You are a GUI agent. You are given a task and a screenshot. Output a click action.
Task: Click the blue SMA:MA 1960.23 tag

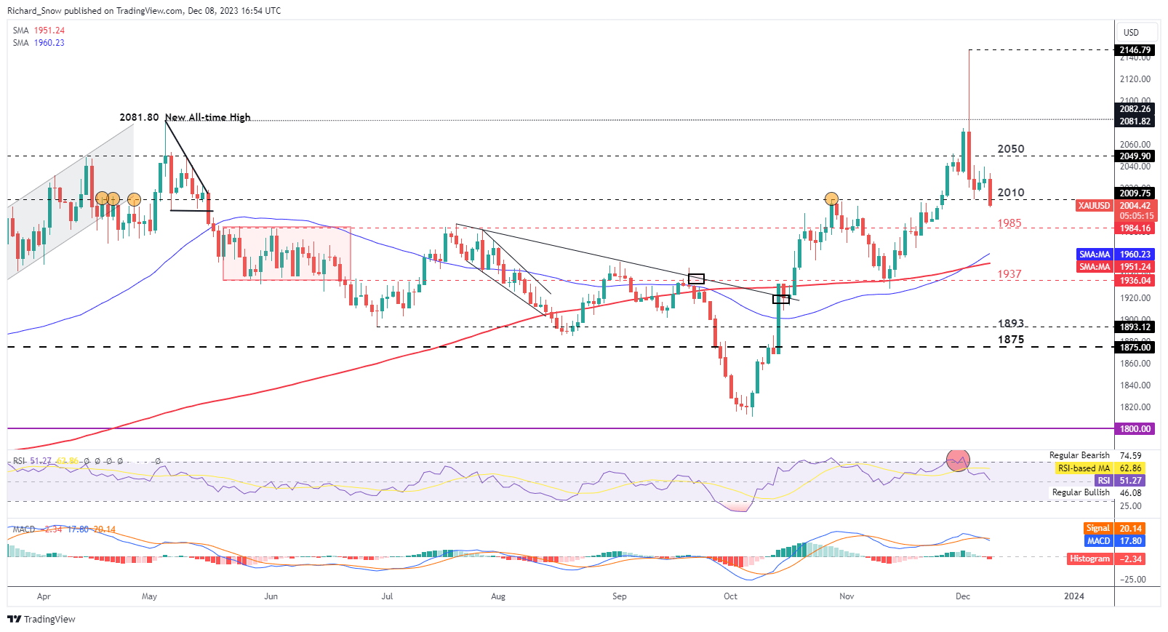pyautogui.click(x=1115, y=255)
